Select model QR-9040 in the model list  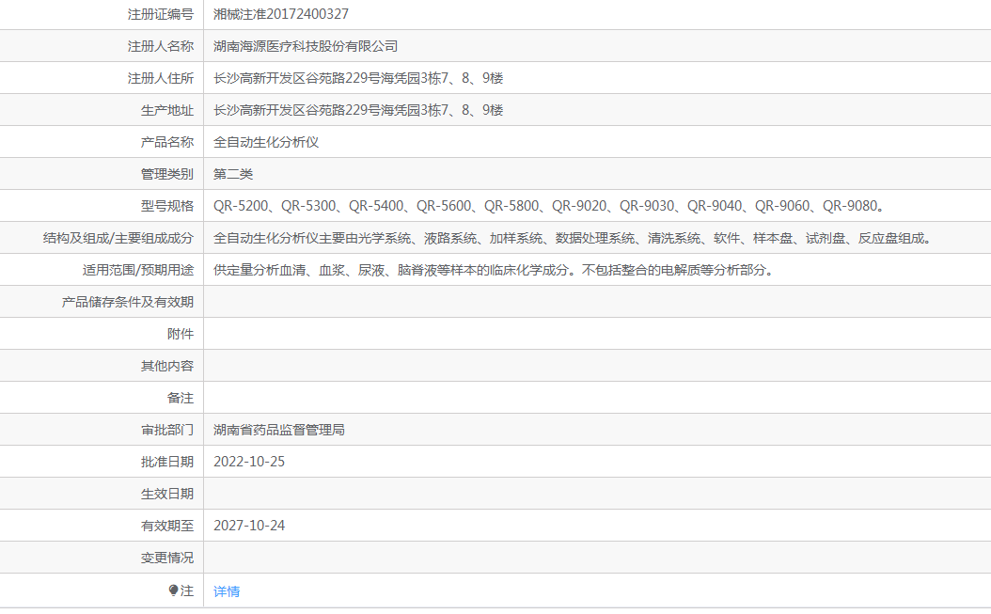point(715,206)
